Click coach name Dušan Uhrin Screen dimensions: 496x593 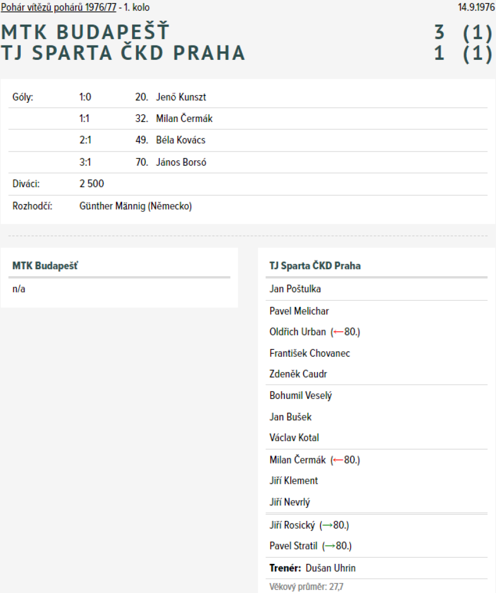pyautogui.click(x=330, y=568)
